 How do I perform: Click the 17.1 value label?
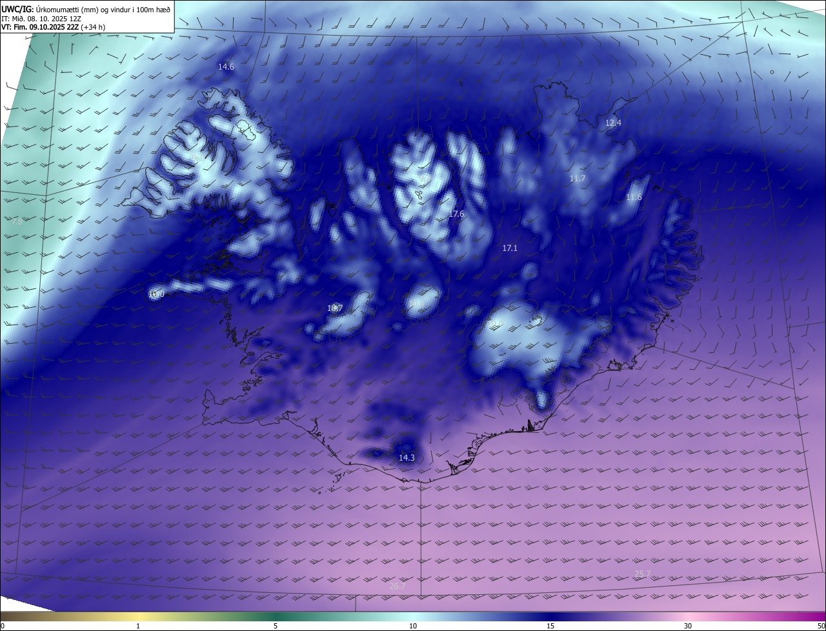510,248
